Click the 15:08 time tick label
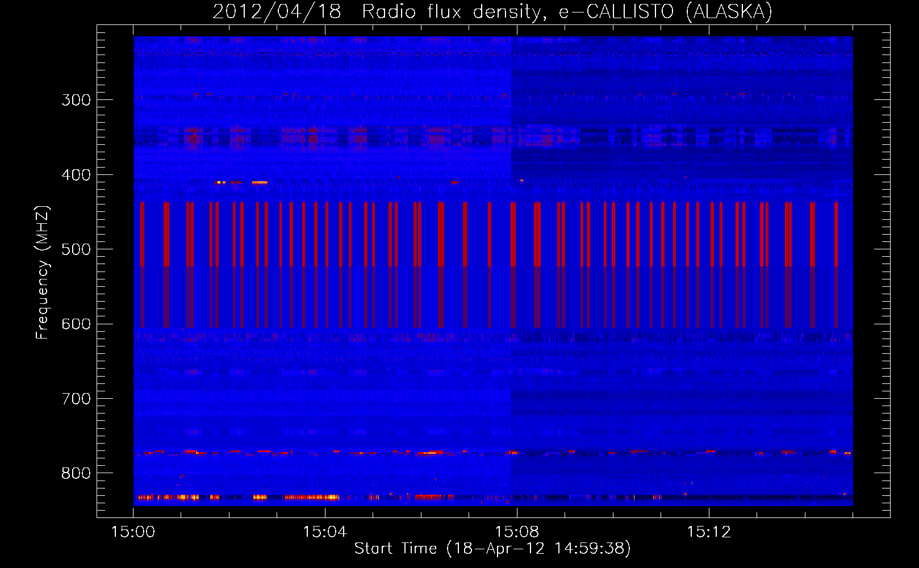The height and width of the screenshot is (568, 919). tap(517, 532)
